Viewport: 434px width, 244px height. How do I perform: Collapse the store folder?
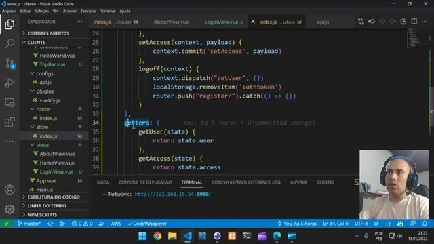click(x=42, y=127)
